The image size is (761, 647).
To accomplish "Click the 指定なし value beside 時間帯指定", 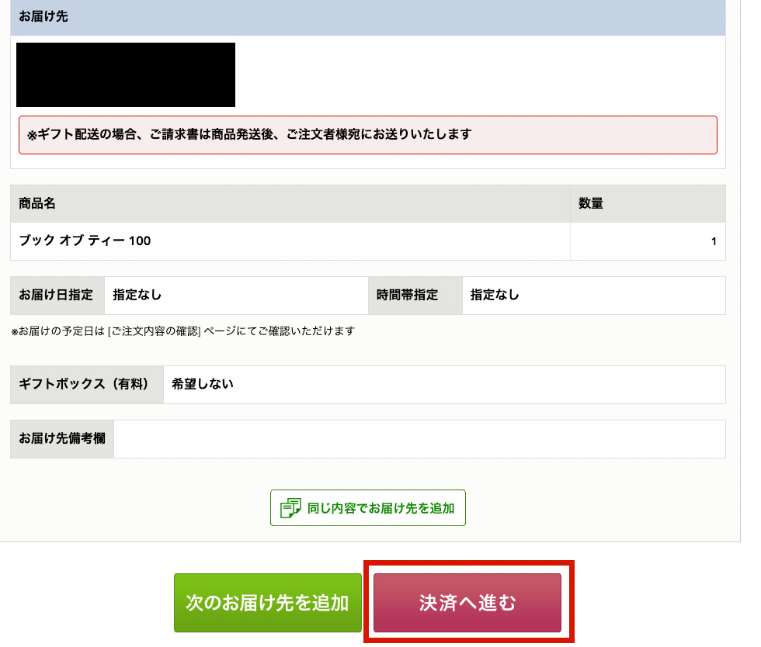I will point(495,296).
